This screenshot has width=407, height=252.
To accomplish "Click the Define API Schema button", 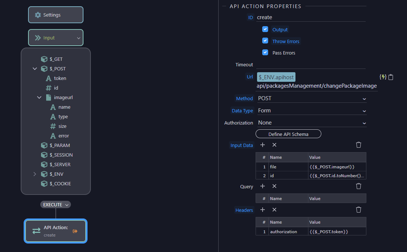I will [x=288, y=134].
